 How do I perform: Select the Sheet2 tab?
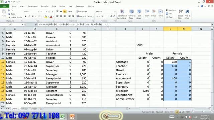click(x=24, y=109)
